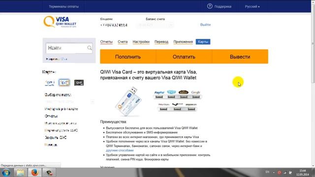Click the Выйти logout link

pos(205,25)
